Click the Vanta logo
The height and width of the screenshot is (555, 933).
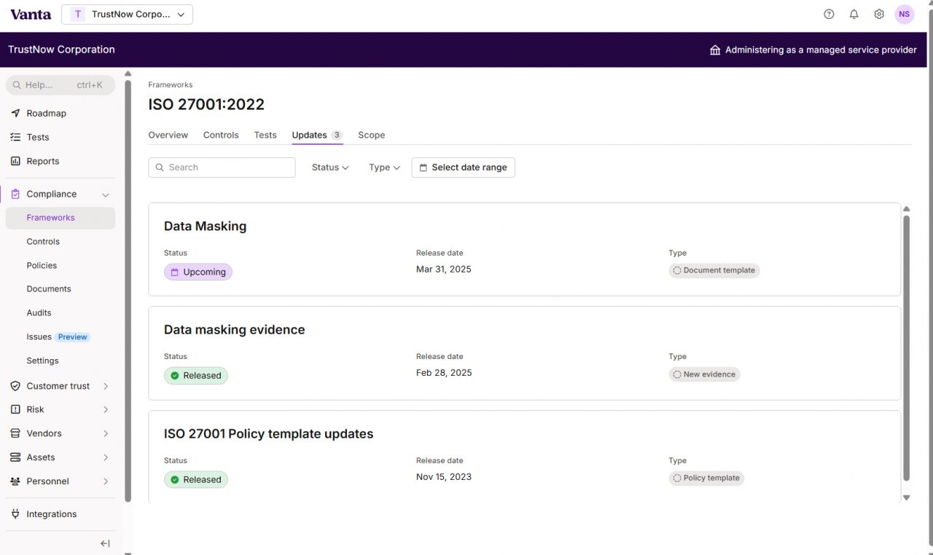coord(31,14)
